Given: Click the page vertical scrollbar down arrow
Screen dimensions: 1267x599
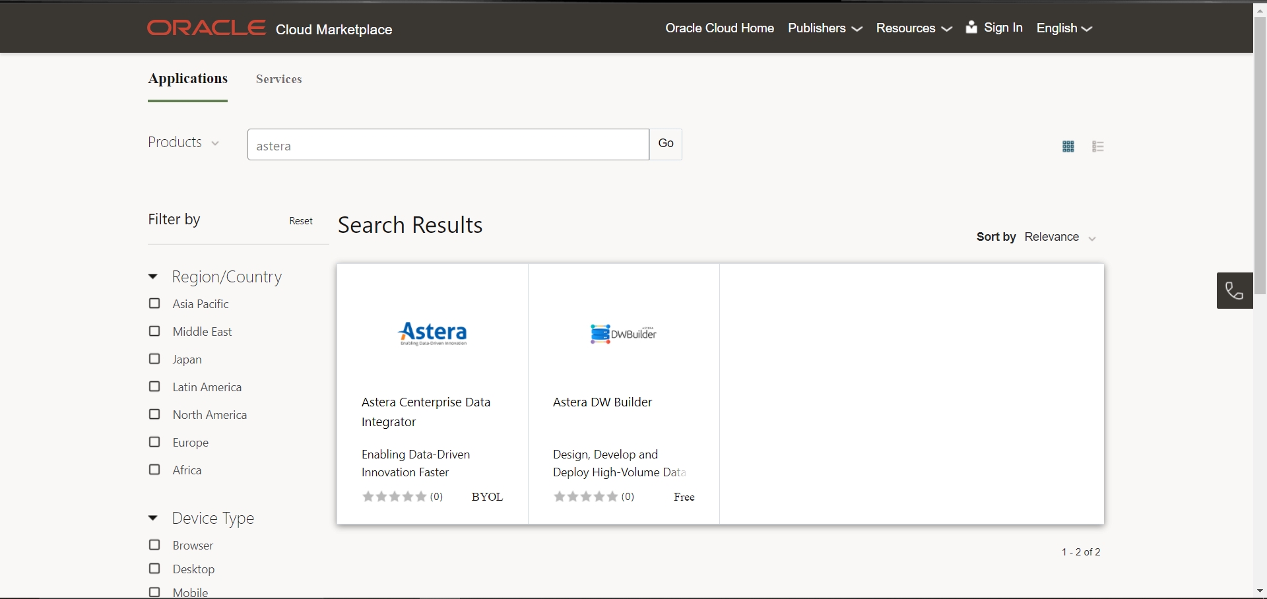Looking at the screenshot, I should coord(1260,591).
